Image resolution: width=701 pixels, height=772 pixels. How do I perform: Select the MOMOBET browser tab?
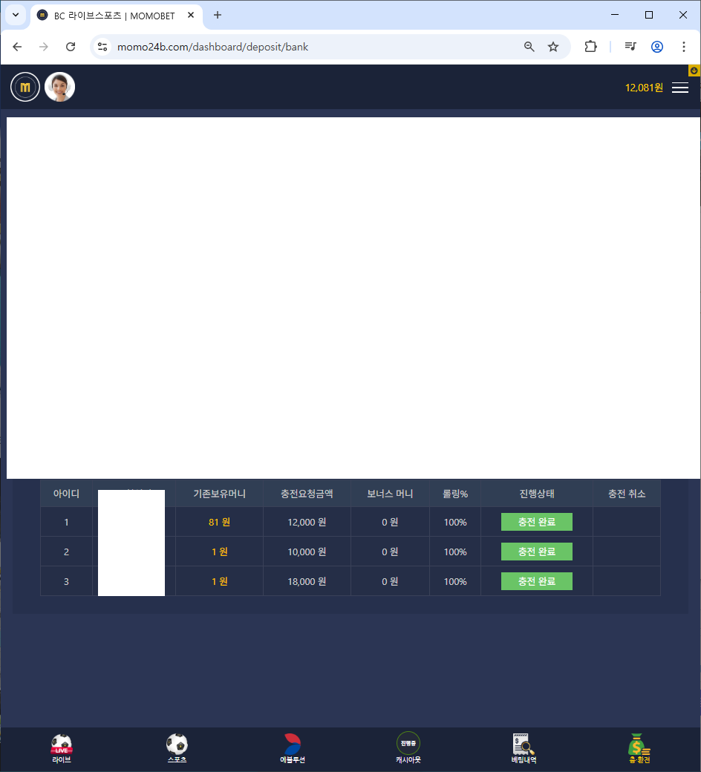(x=114, y=16)
